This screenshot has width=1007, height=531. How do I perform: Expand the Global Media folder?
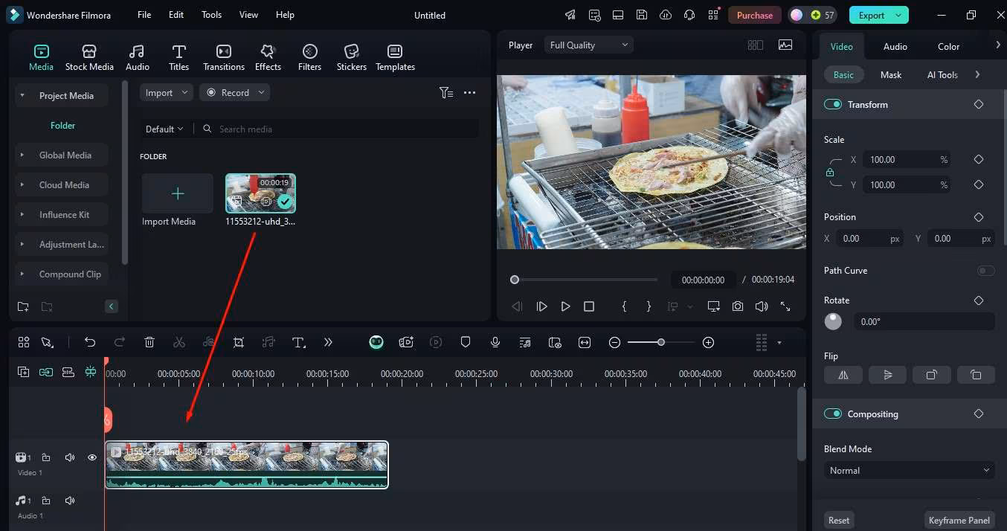coord(65,155)
